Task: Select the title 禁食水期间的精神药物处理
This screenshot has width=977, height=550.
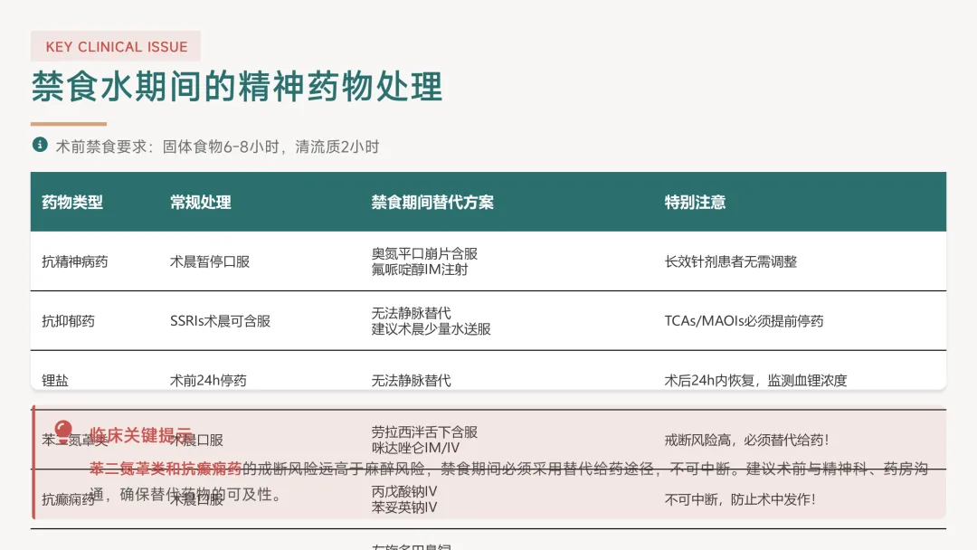Action: click(237, 87)
